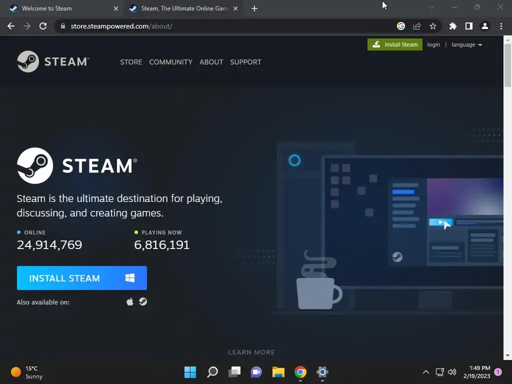Open the Windows Start menu
The image size is (512, 384).
[190, 372]
